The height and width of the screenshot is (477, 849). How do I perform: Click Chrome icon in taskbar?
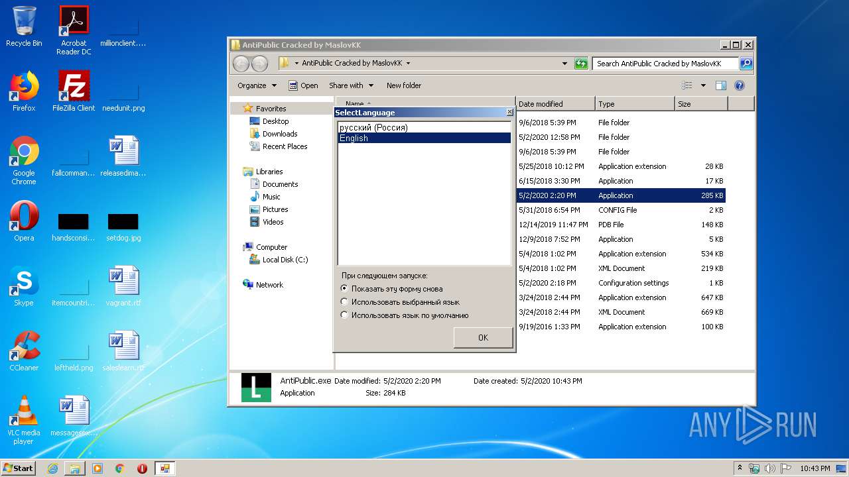[120, 468]
